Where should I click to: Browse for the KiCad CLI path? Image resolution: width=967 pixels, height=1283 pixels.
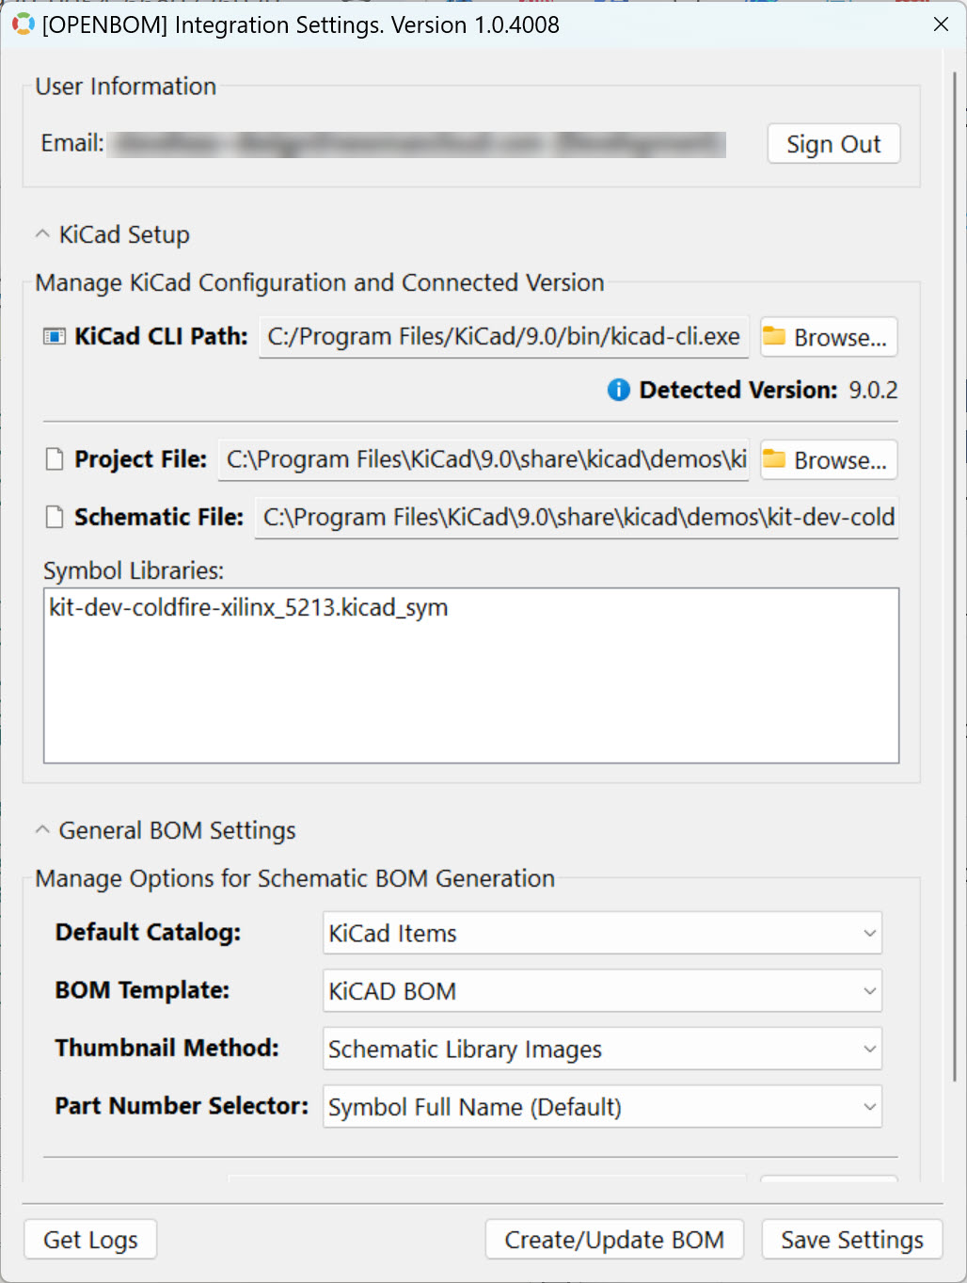tap(829, 337)
